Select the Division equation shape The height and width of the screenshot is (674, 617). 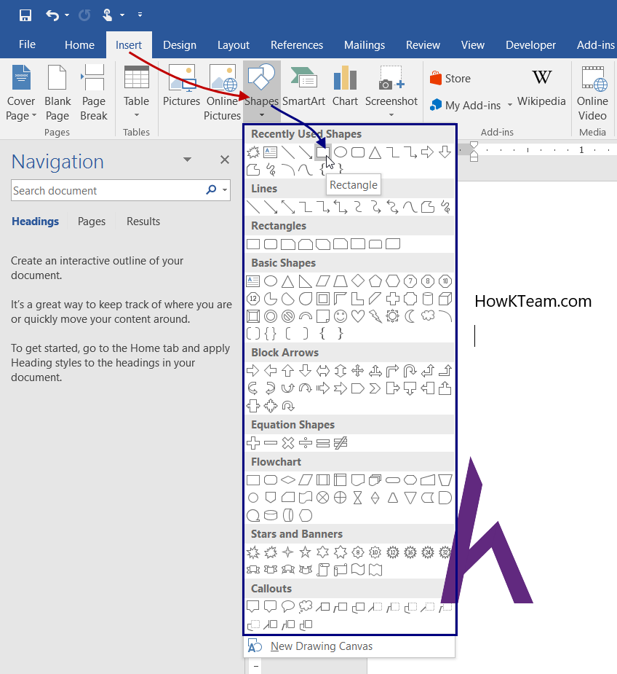[x=306, y=443]
